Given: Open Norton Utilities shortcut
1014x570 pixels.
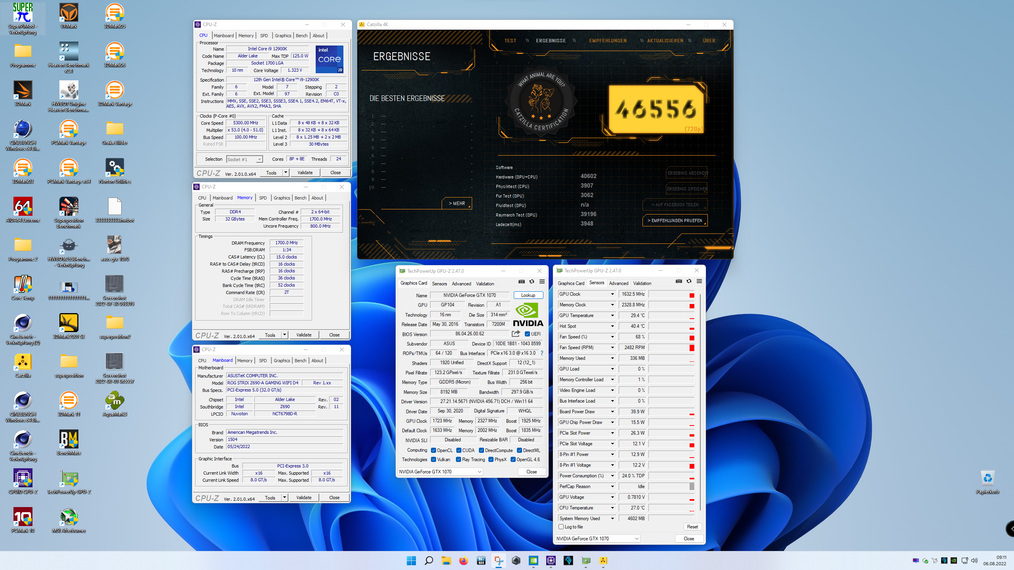Looking at the screenshot, I should tap(114, 171).
